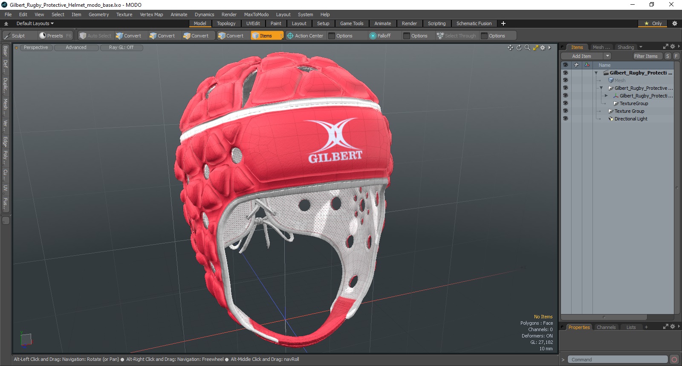Open the Items panel settings gear

point(673,46)
